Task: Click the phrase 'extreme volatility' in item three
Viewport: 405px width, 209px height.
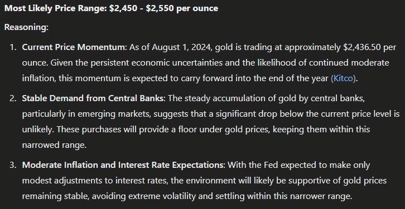Action: pos(162,196)
